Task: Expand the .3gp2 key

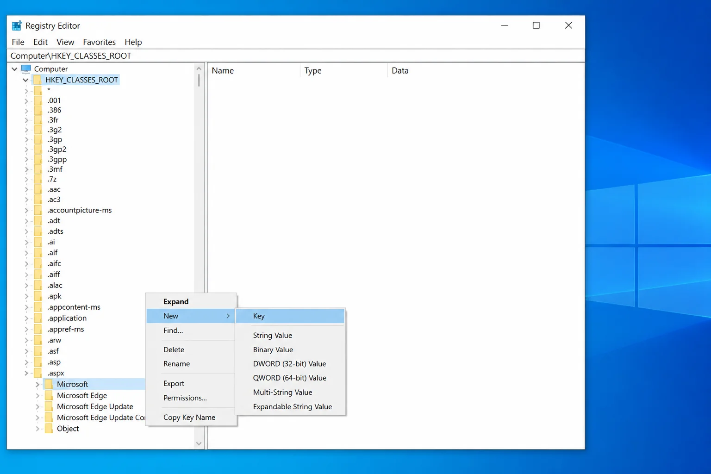Action: (26, 150)
